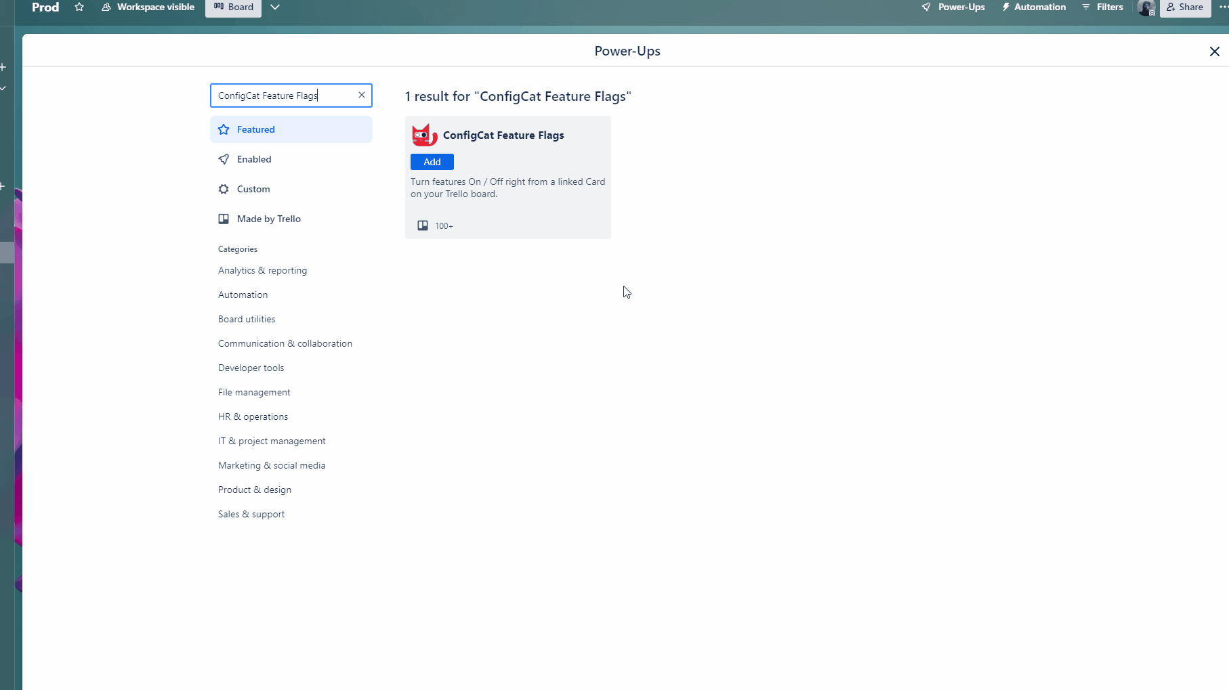Open the board actions ellipsis menu
This screenshot has height=690, width=1229.
pos(1222,7)
